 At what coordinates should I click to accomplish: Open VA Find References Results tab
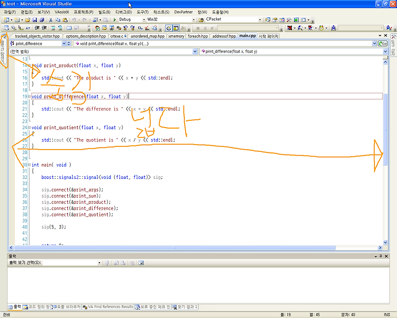108,307
